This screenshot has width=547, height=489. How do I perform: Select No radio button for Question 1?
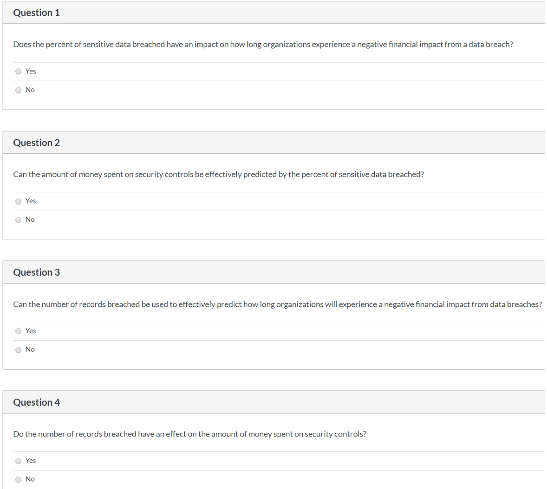[x=19, y=90]
